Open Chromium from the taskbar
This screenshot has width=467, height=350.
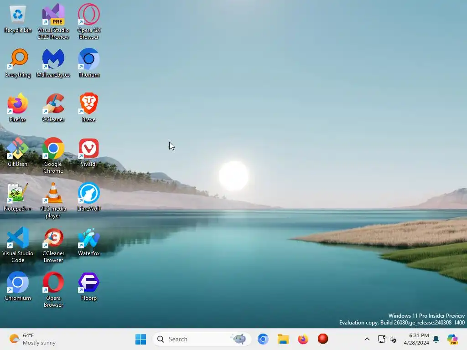tap(263, 339)
